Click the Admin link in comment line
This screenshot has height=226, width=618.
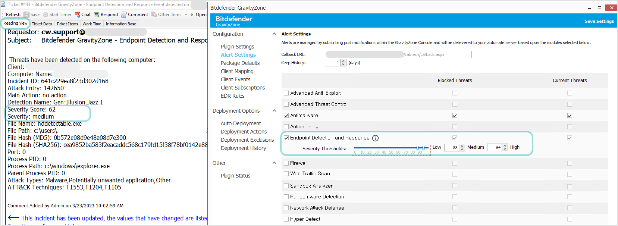click(57, 206)
